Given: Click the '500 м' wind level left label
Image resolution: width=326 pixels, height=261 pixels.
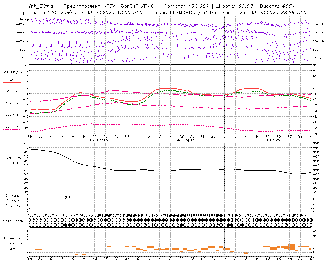Looking at the screenshot, I should 24,50.
